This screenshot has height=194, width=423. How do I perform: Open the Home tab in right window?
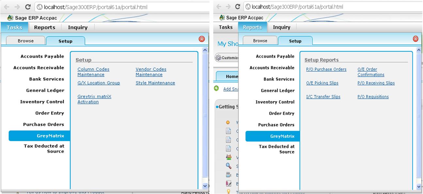click(228, 76)
